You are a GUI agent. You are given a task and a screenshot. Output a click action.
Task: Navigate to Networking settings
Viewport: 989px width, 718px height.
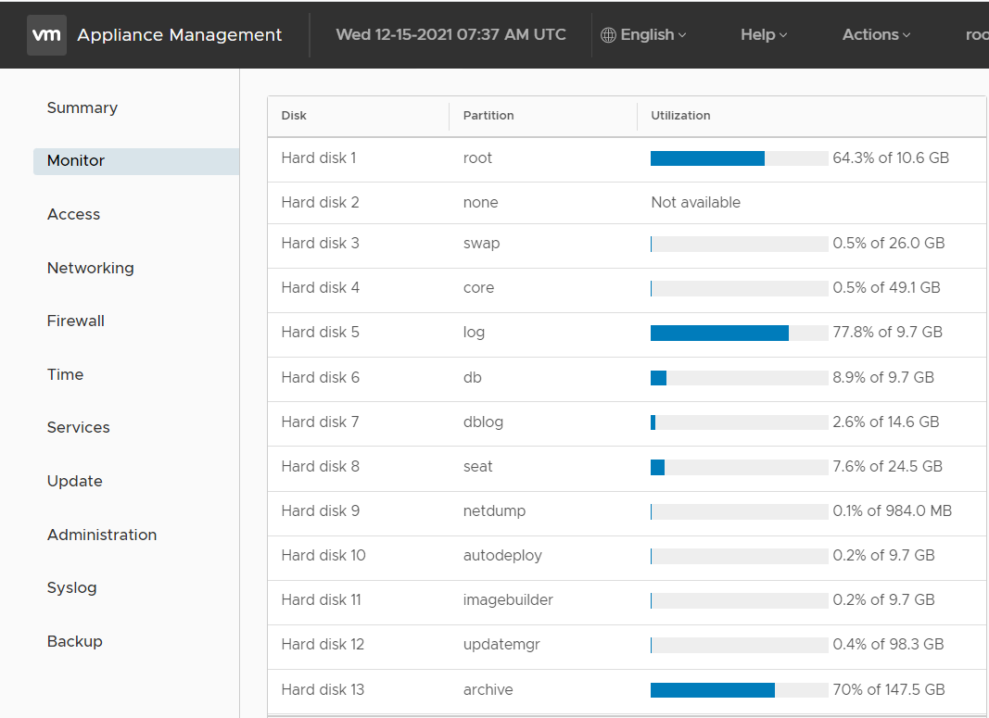click(90, 268)
